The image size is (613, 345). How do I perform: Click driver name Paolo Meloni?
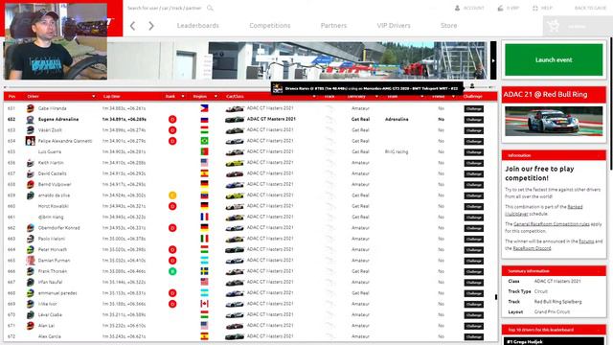click(x=52, y=239)
